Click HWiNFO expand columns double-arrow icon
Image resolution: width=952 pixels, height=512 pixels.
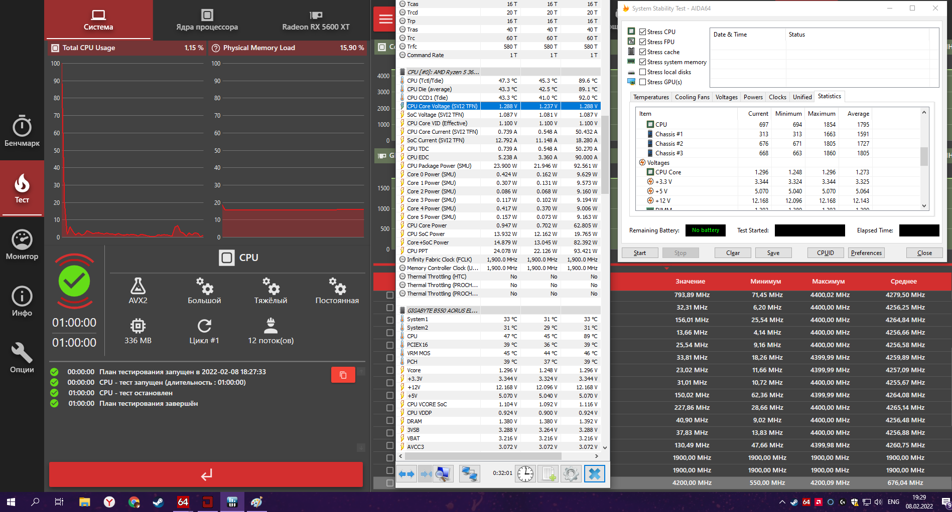[406, 473]
